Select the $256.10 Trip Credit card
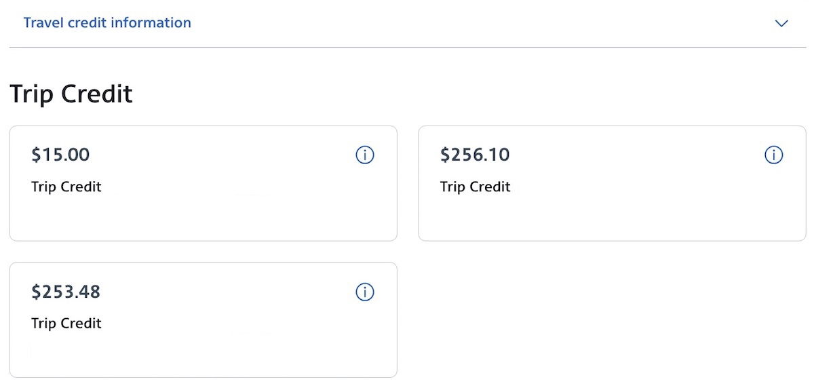 [x=612, y=183]
